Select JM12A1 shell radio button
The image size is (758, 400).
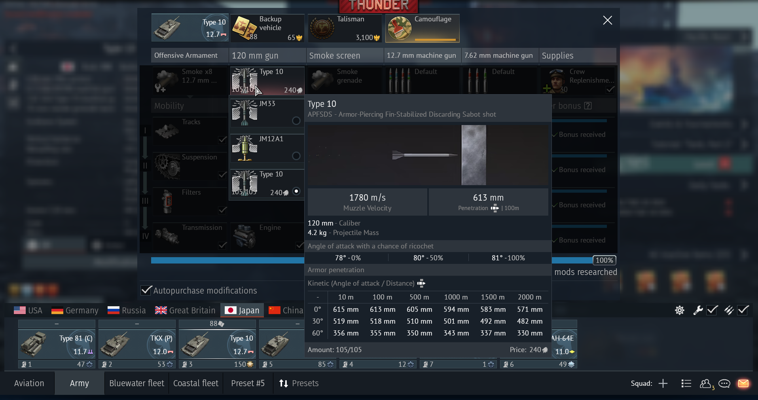(296, 156)
